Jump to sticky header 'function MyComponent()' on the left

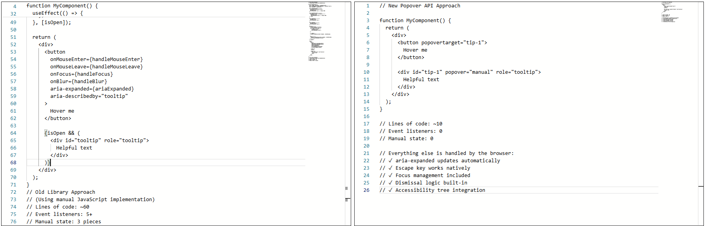pyautogui.click(x=62, y=6)
